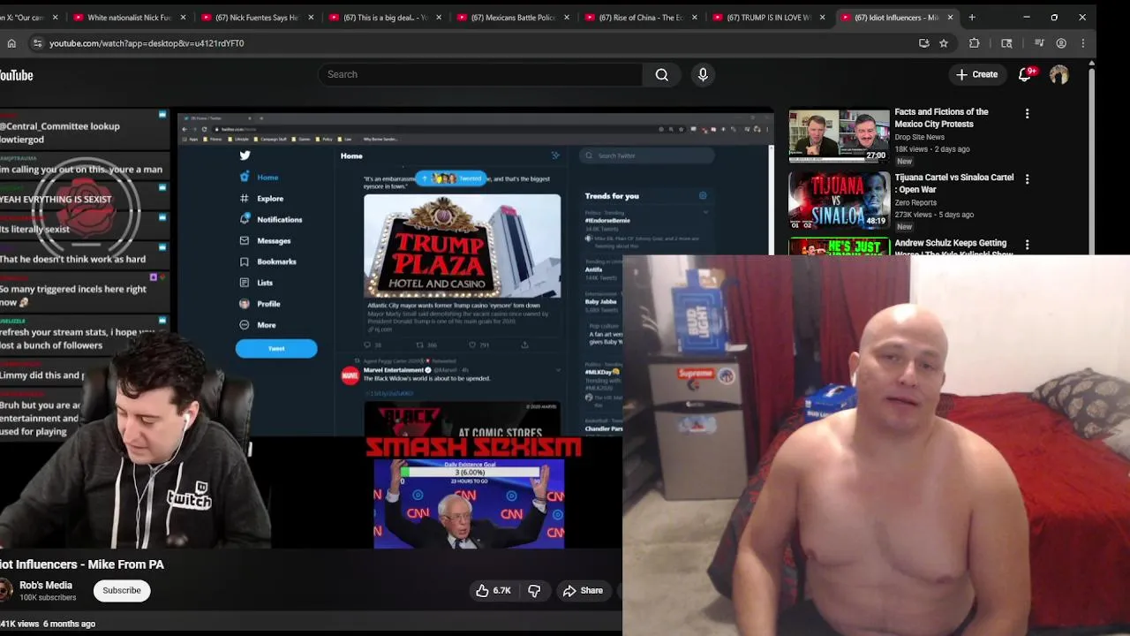Open options for Facts and Fictions video

click(x=1027, y=114)
